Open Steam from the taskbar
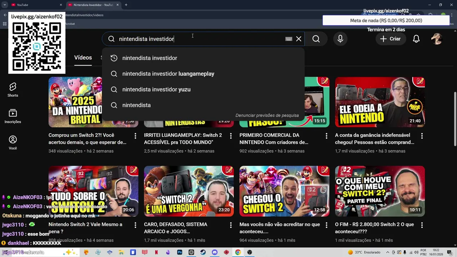This screenshot has height=257, width=457. [x=203, y=252]
